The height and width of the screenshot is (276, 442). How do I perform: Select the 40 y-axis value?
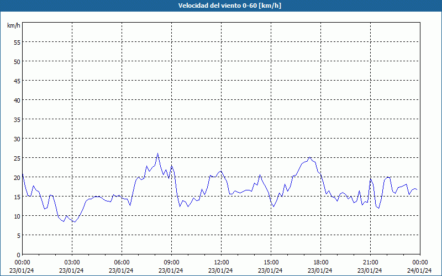click(17, 100)
